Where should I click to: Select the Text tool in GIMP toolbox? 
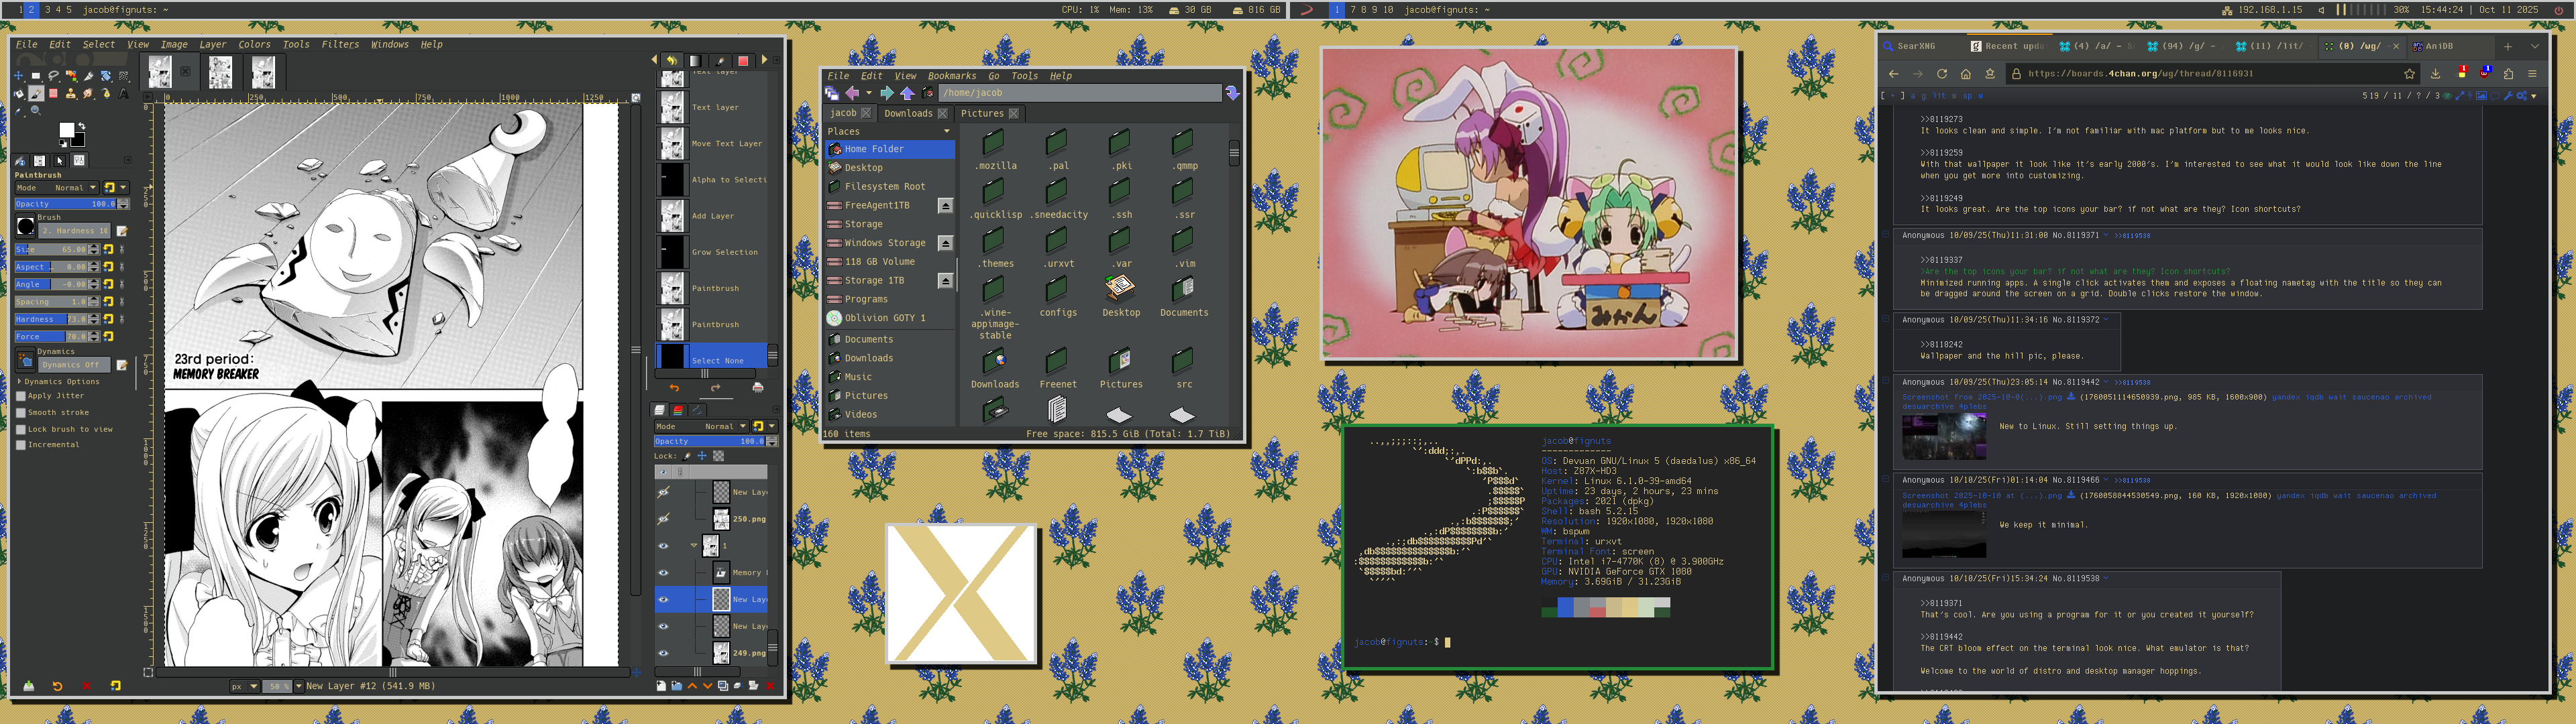coord(123,93)
